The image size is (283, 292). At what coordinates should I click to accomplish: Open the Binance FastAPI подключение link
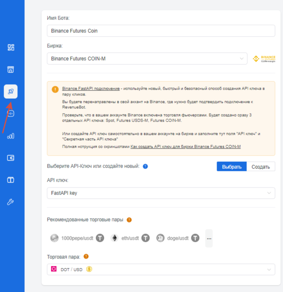tap(91, 89)
